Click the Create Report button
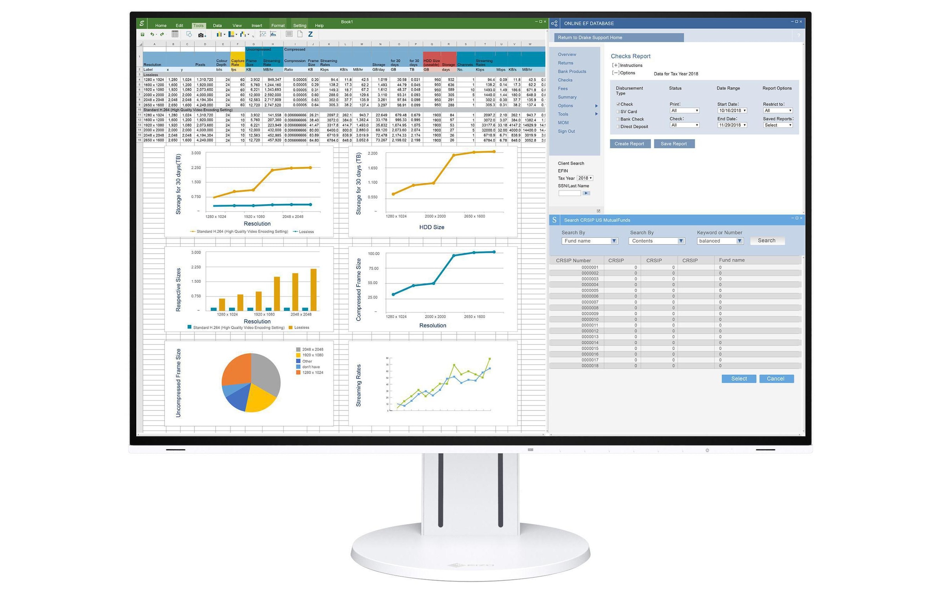942x593 pixels. pos(629,143)
